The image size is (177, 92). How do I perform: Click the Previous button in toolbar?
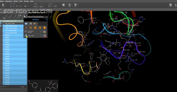[36, 7]
